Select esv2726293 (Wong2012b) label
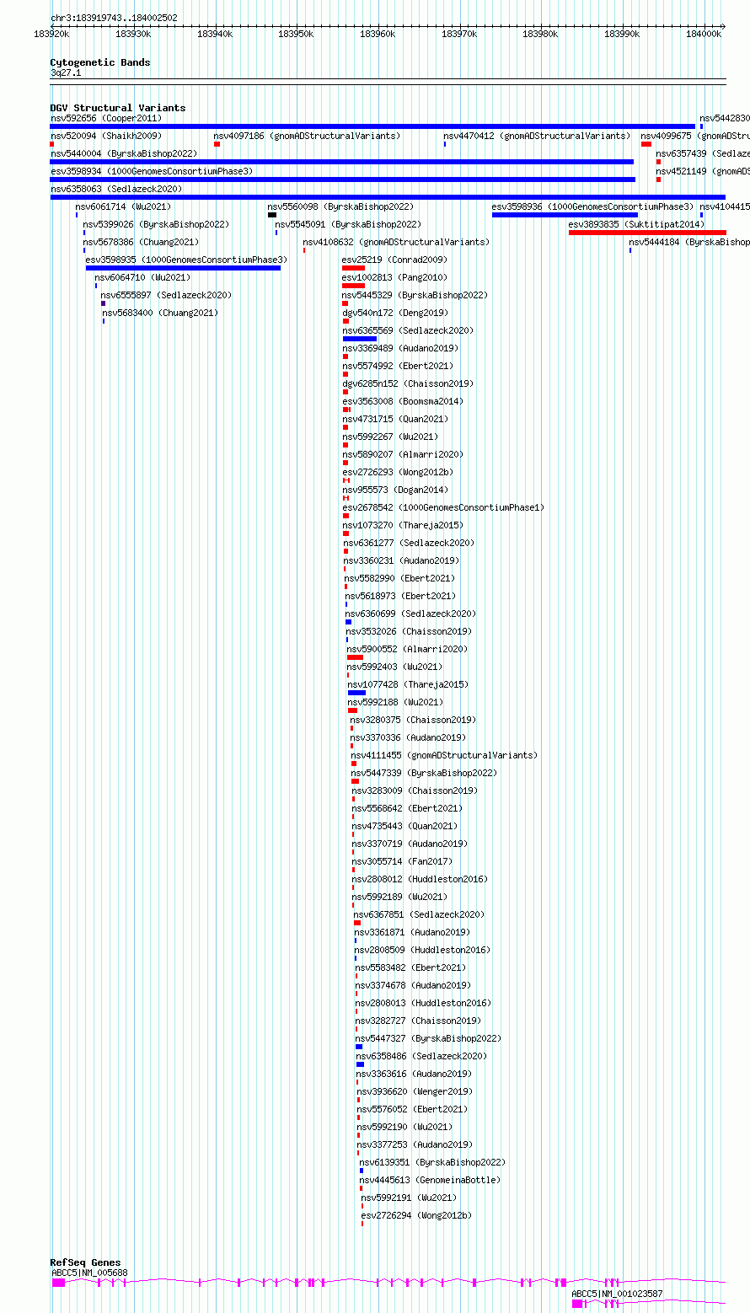 click(398, 472)
